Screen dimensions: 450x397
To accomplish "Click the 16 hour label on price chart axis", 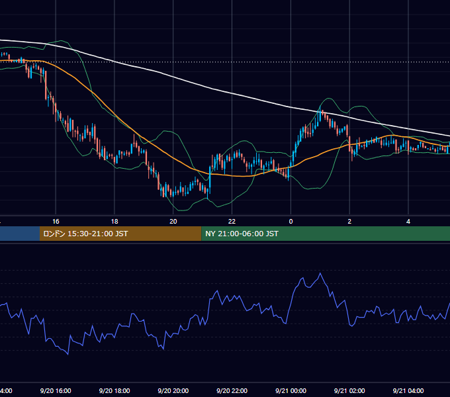I will click(x=56, y=222).
